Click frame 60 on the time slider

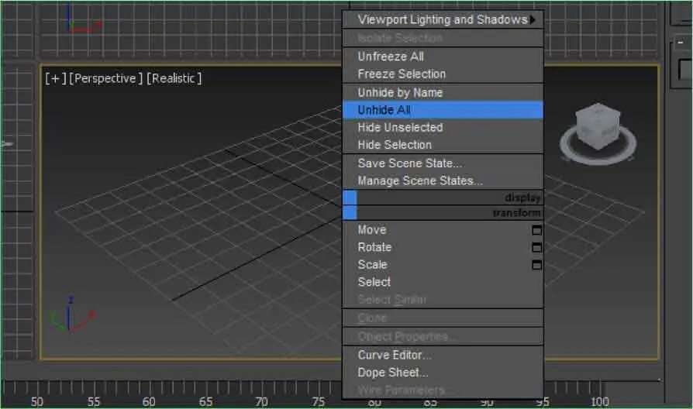(x=149, y=401)
